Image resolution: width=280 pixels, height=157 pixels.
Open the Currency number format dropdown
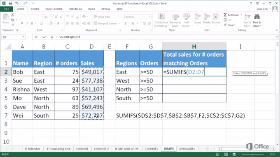pos(150,17)
